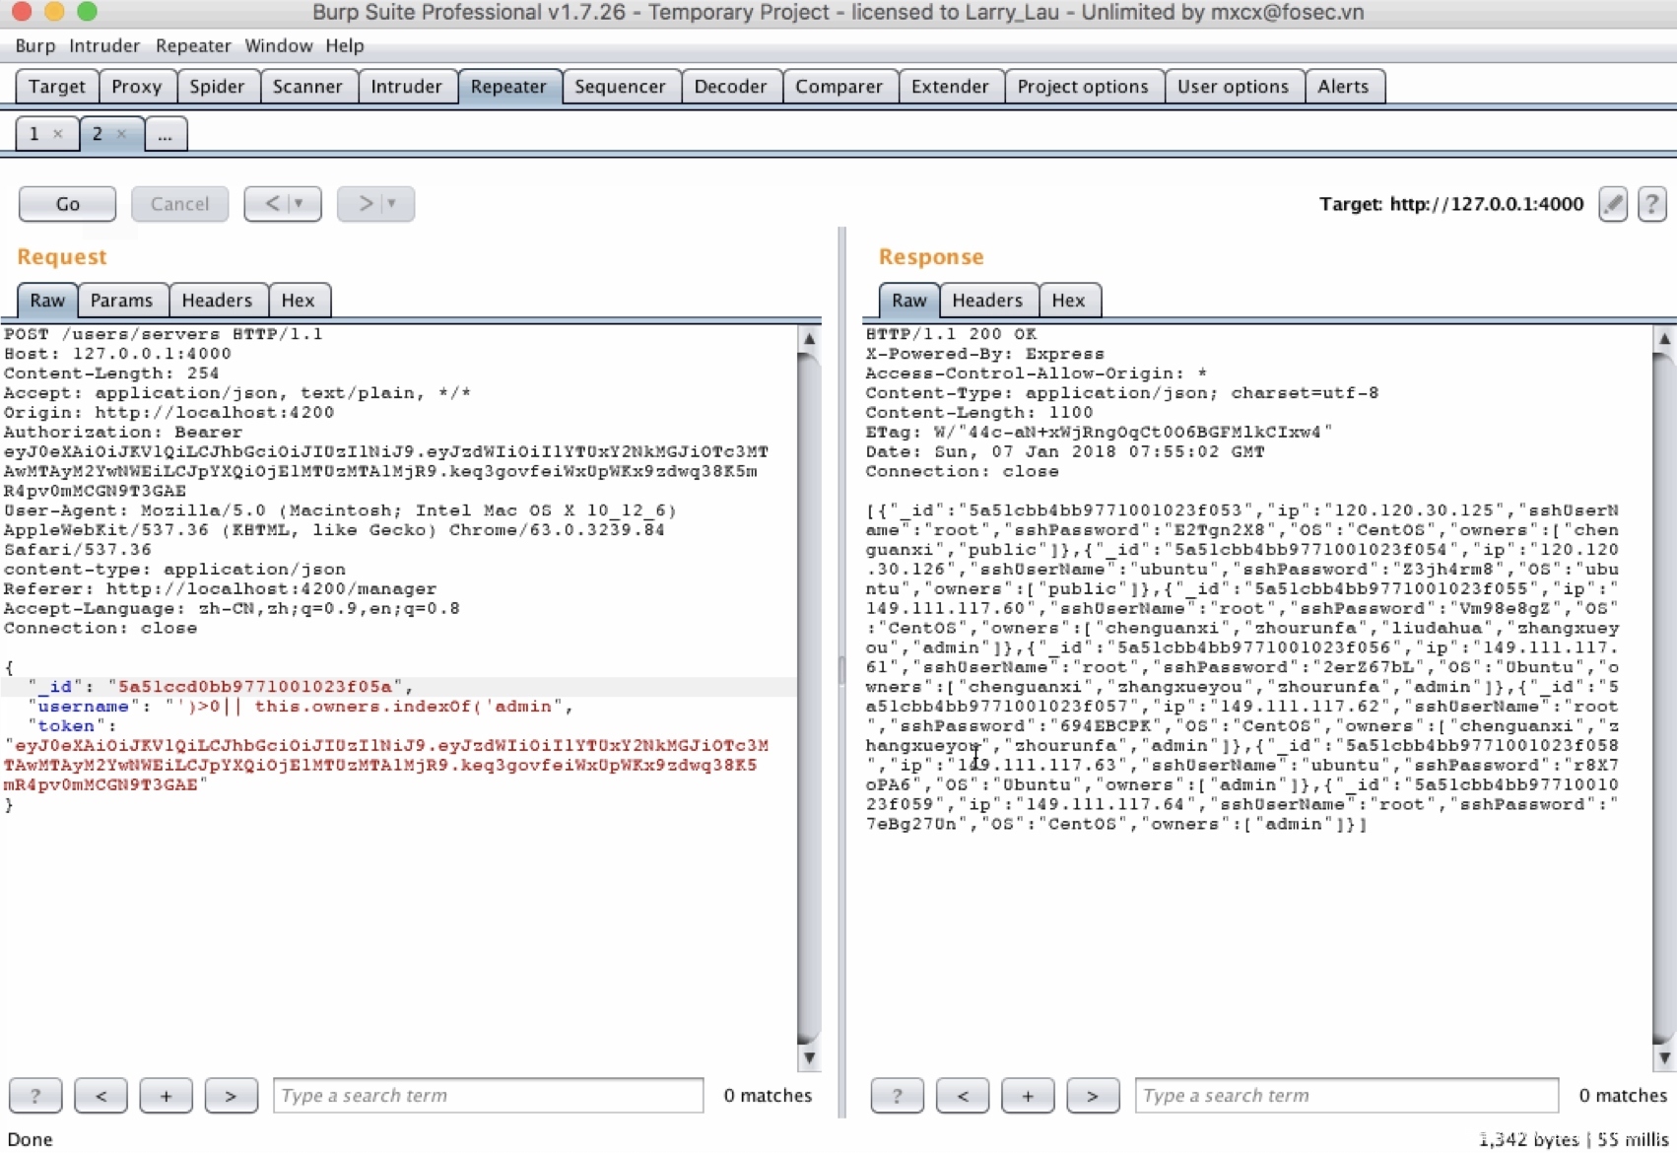The image size is (1677, 1153).
Task: Open response search help question-mark button
Action: pos(897,1095)
